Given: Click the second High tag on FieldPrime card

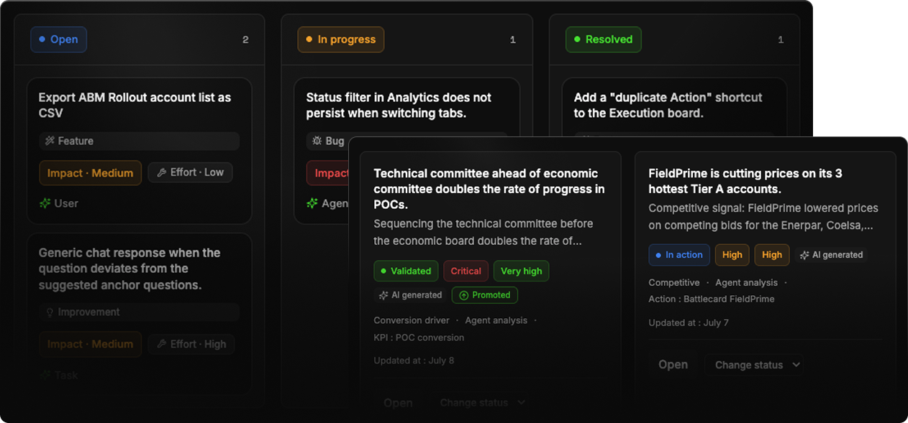Looking at the screenshot, I should point(772,255).
